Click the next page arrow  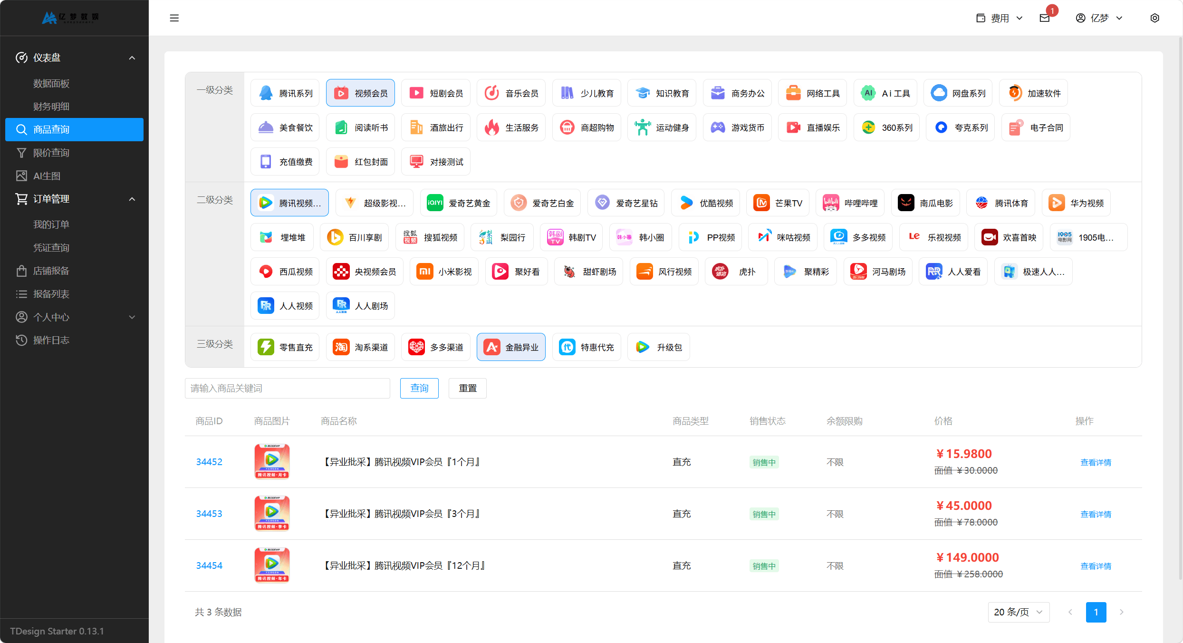(1121, 612)
